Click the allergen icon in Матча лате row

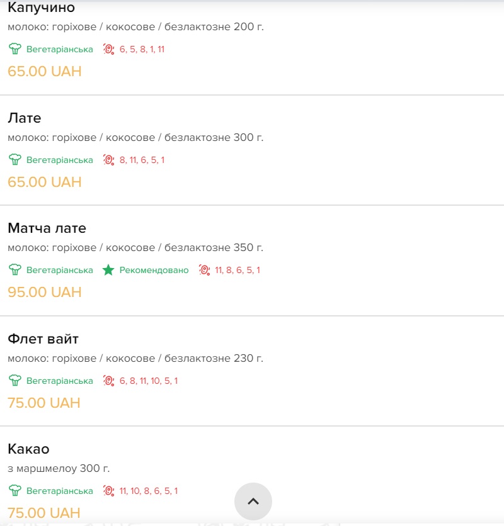coord(204,270)
